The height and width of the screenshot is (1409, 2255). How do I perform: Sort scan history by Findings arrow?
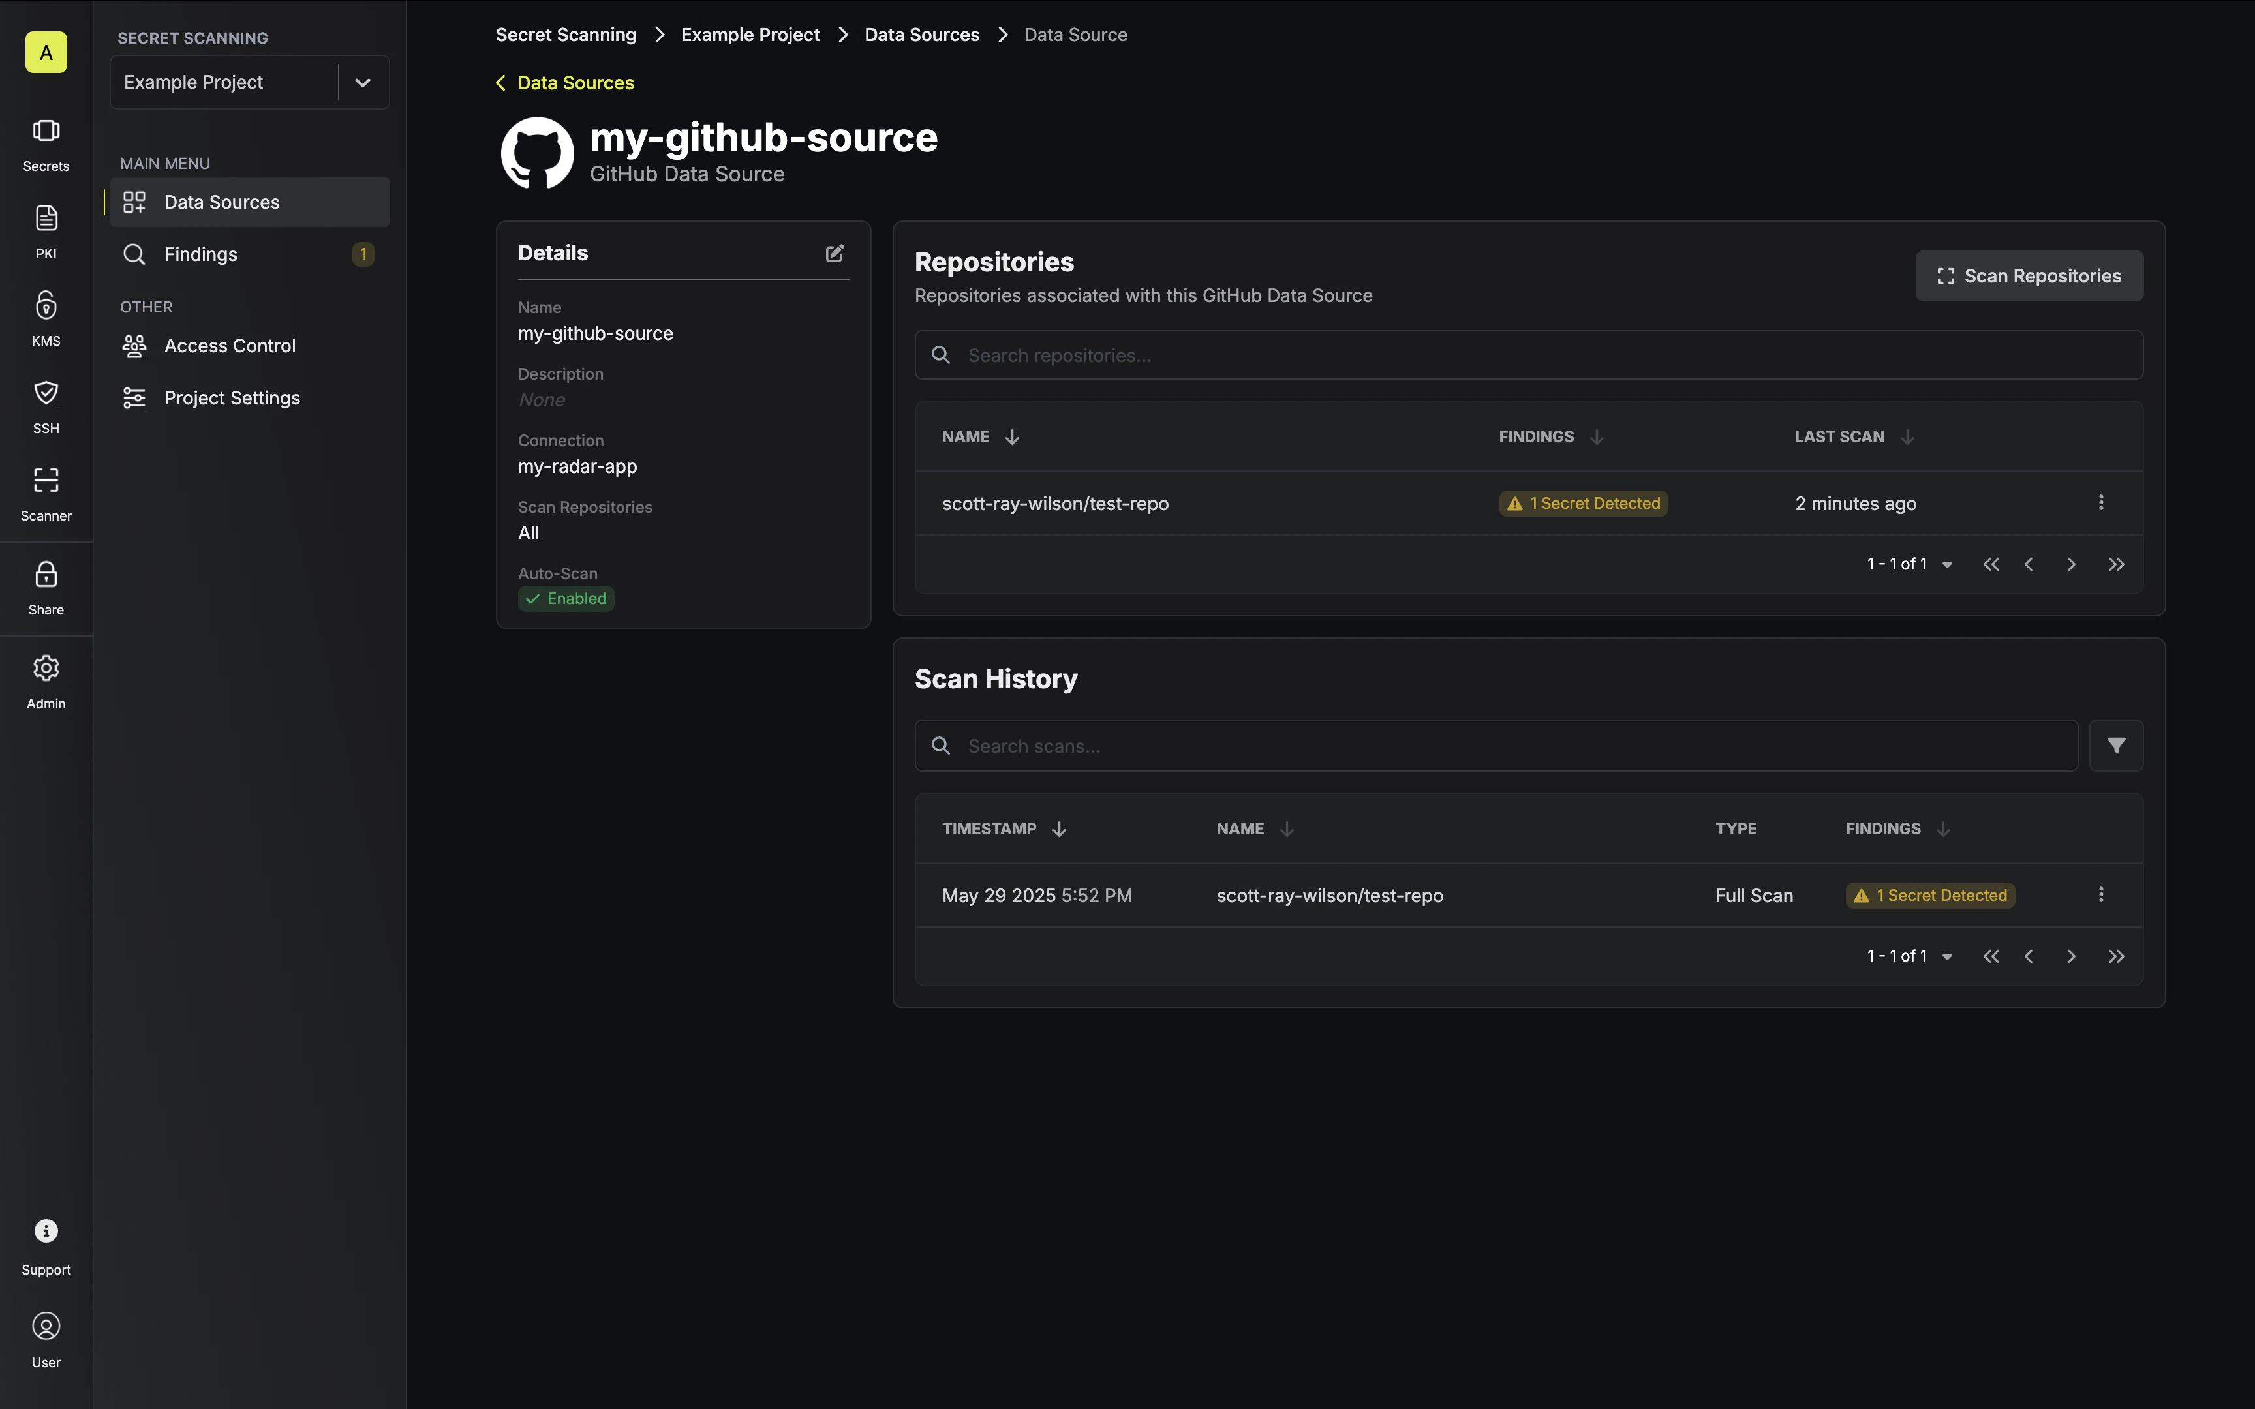pyautogui.click(x=1943, y=829)
